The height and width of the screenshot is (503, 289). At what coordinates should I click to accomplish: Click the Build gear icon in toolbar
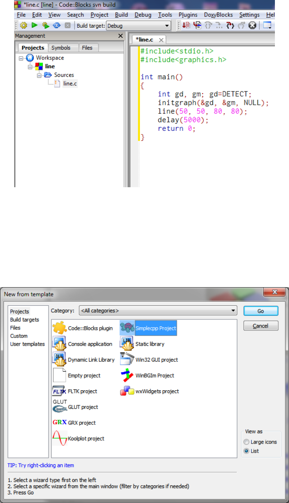[x=24, y=25]
